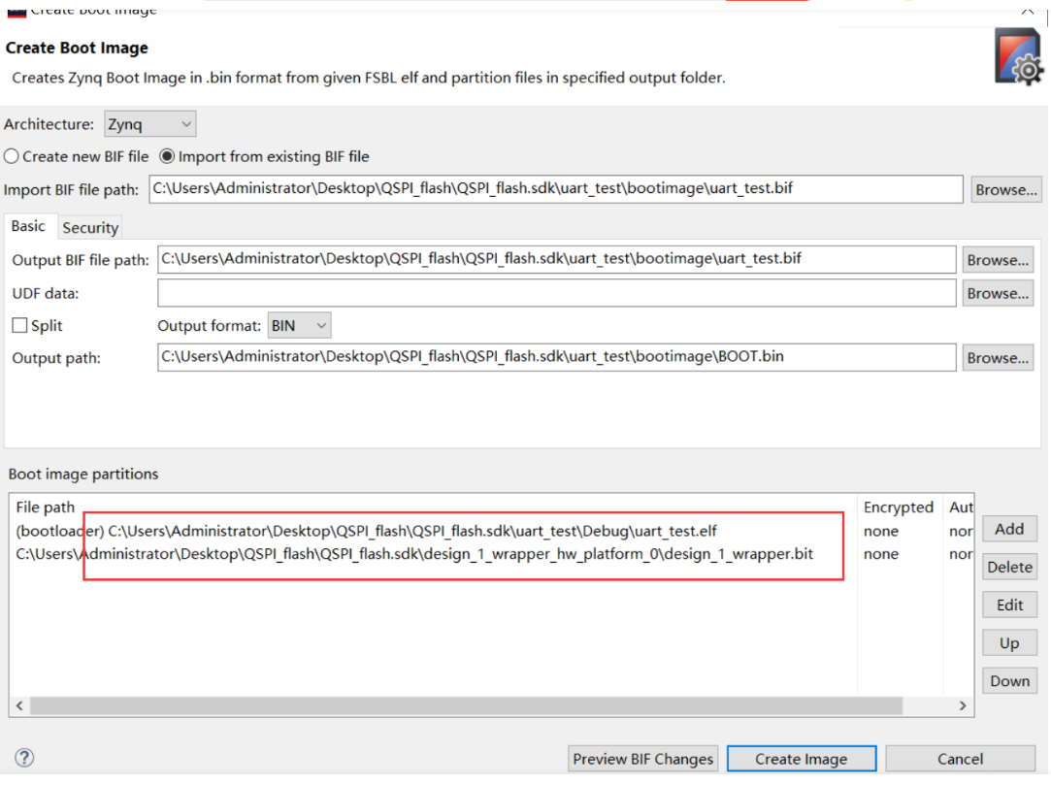
Task: Enable the Split checkbox
Action: tap(19, 326)
